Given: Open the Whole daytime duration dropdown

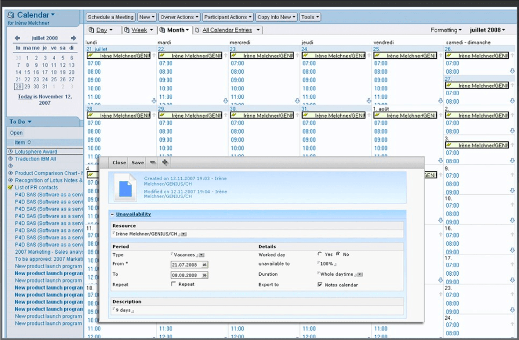Looking at the screenshot, I should [x=360, y=274].
